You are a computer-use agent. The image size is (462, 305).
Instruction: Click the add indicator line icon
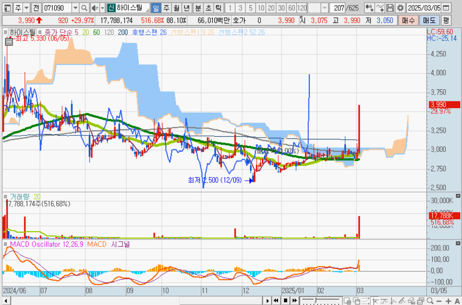[x=380, y=8]
